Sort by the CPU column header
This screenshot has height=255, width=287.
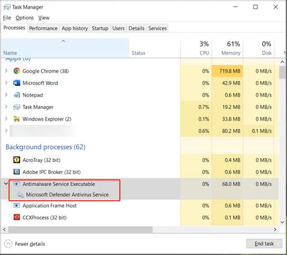tap(196, 48)
